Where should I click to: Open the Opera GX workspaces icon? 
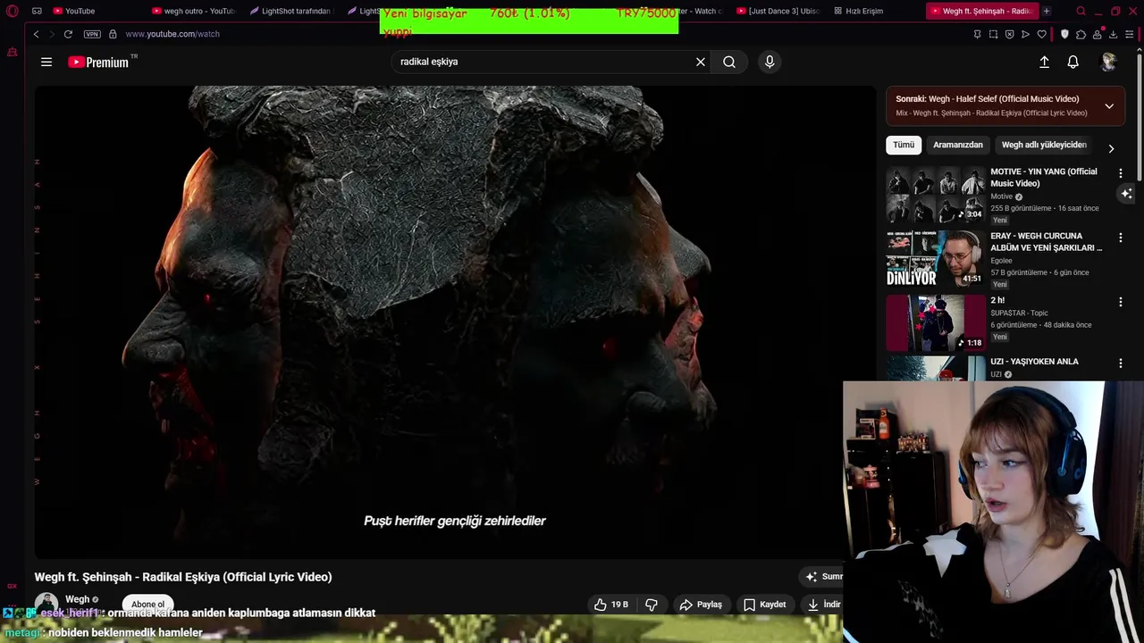click(x=37, y=11)
